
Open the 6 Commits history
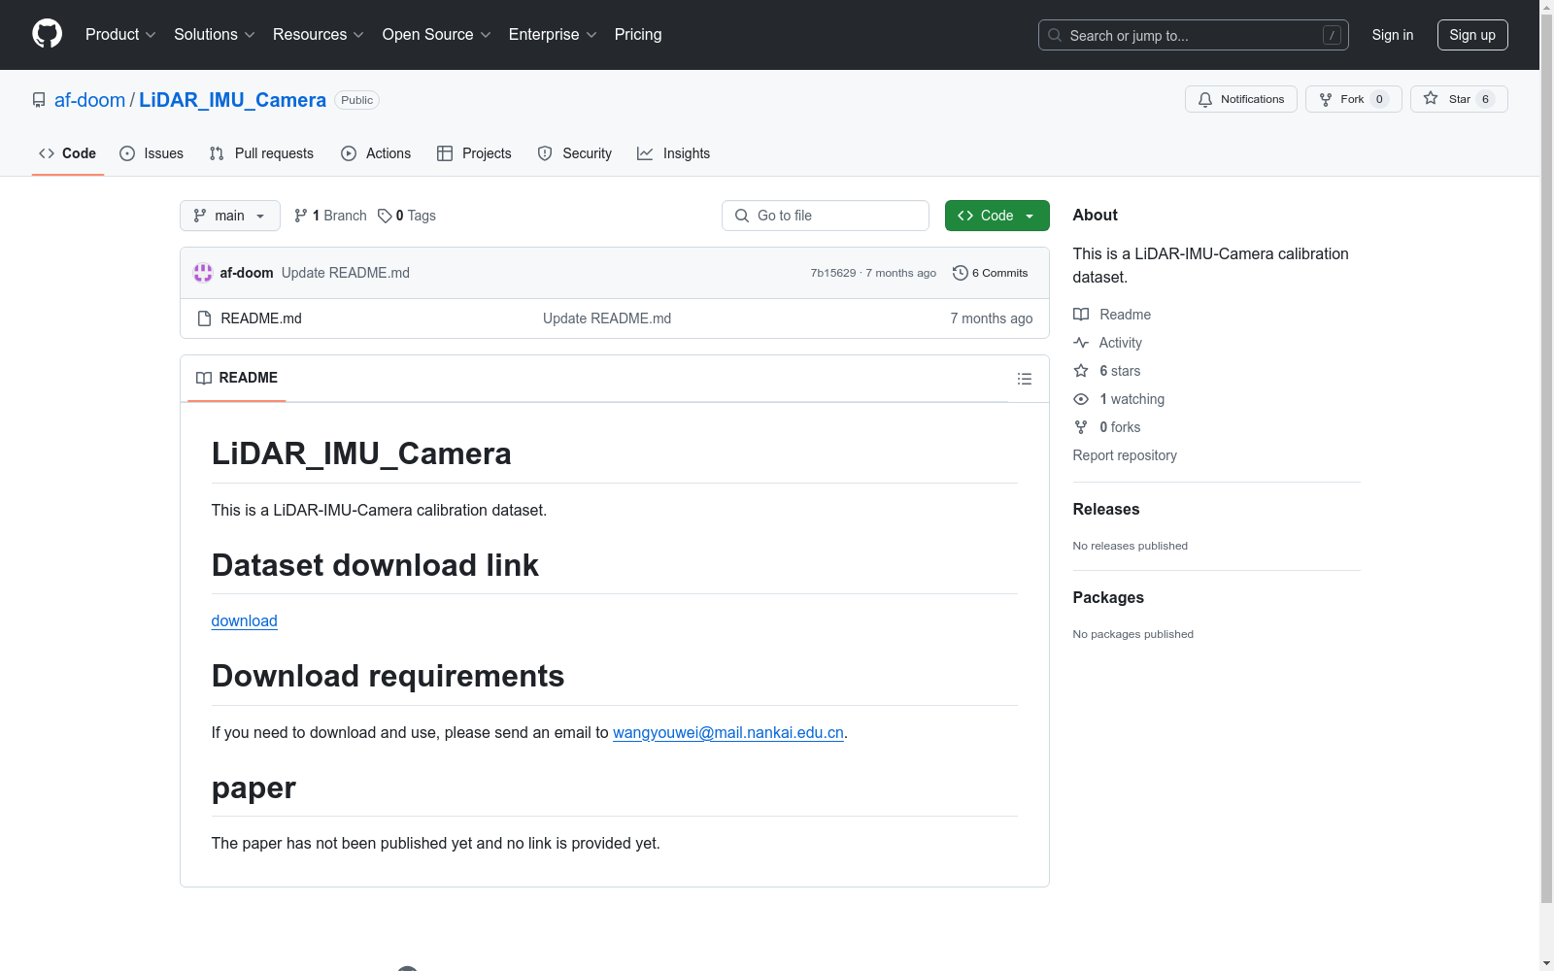(991, 273)
